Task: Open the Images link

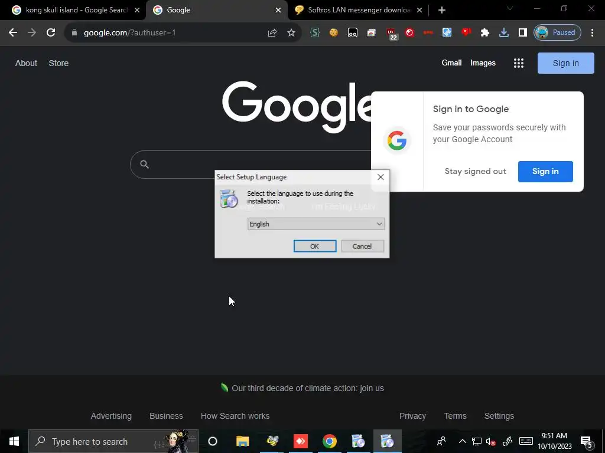Action: [483, 63]
